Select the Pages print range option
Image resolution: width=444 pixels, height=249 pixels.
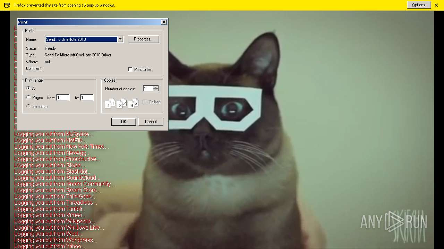pyautogui.click(x=28, y=98)
